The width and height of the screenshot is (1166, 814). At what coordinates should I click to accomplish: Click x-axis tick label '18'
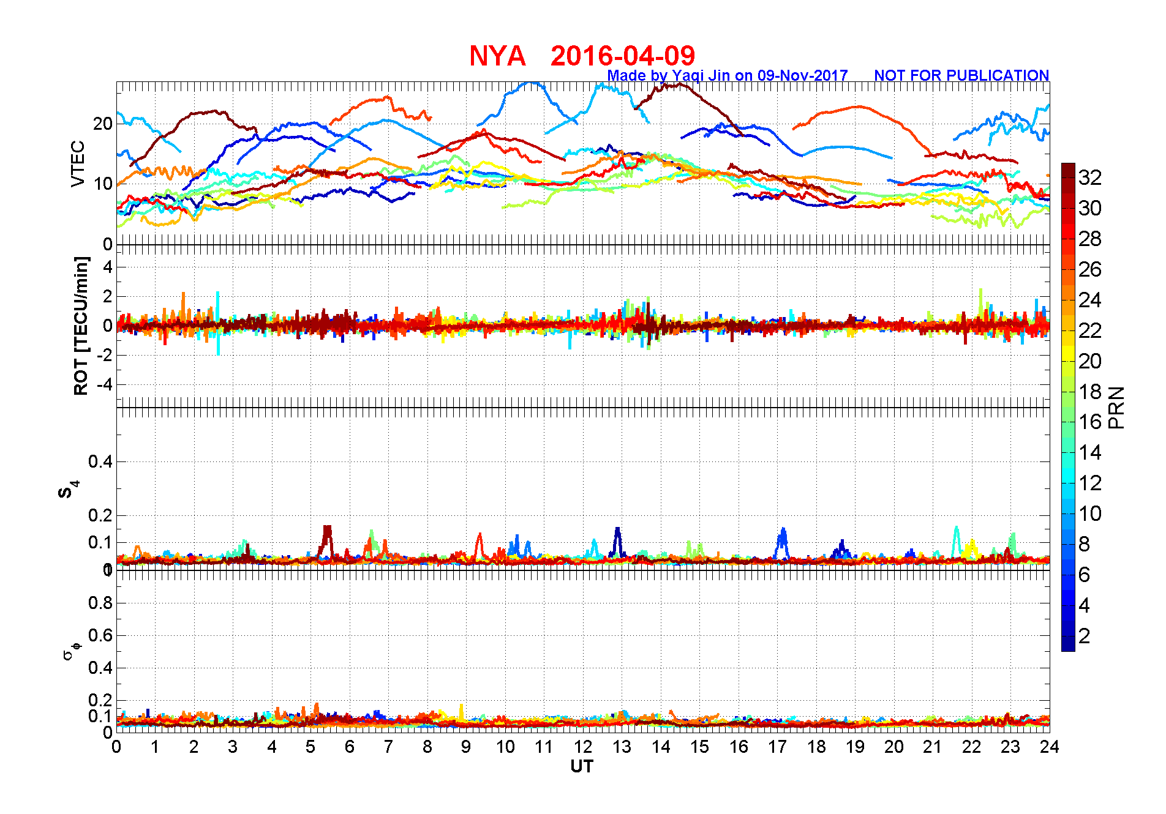(816, 747)
